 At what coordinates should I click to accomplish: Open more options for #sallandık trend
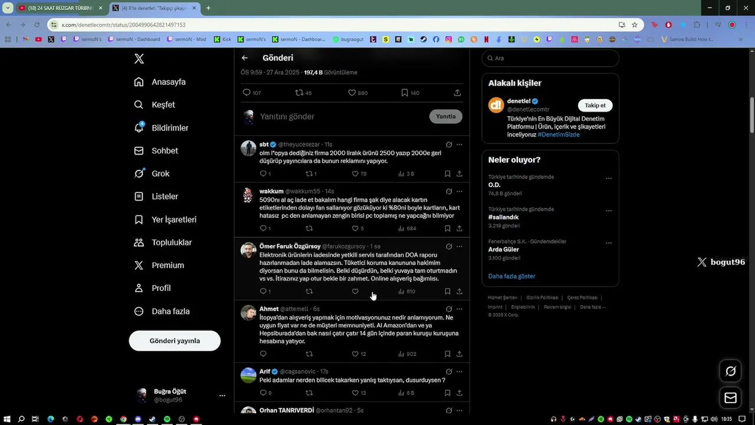pos(609,211)
